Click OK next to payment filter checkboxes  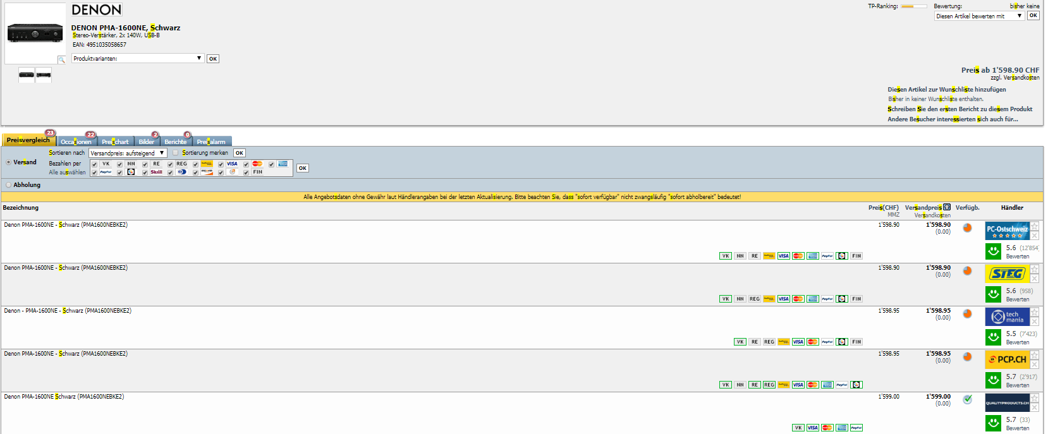pos(303,168)
